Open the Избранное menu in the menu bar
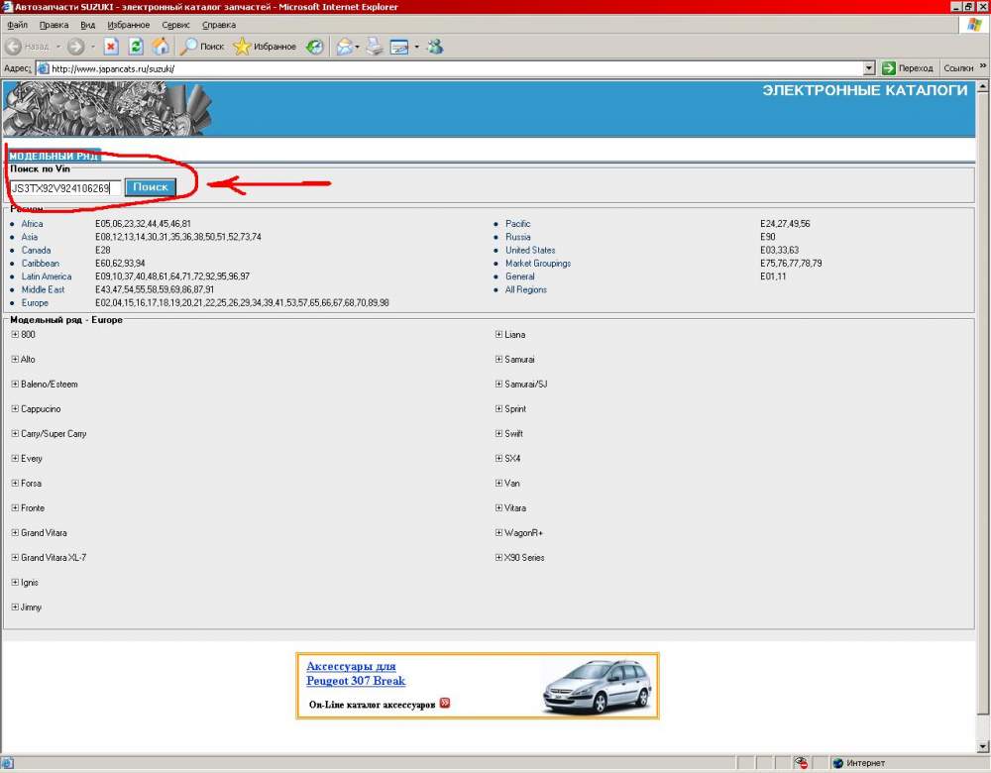The width and height of the screenshot is (991, 773). [x=128, y=26]
